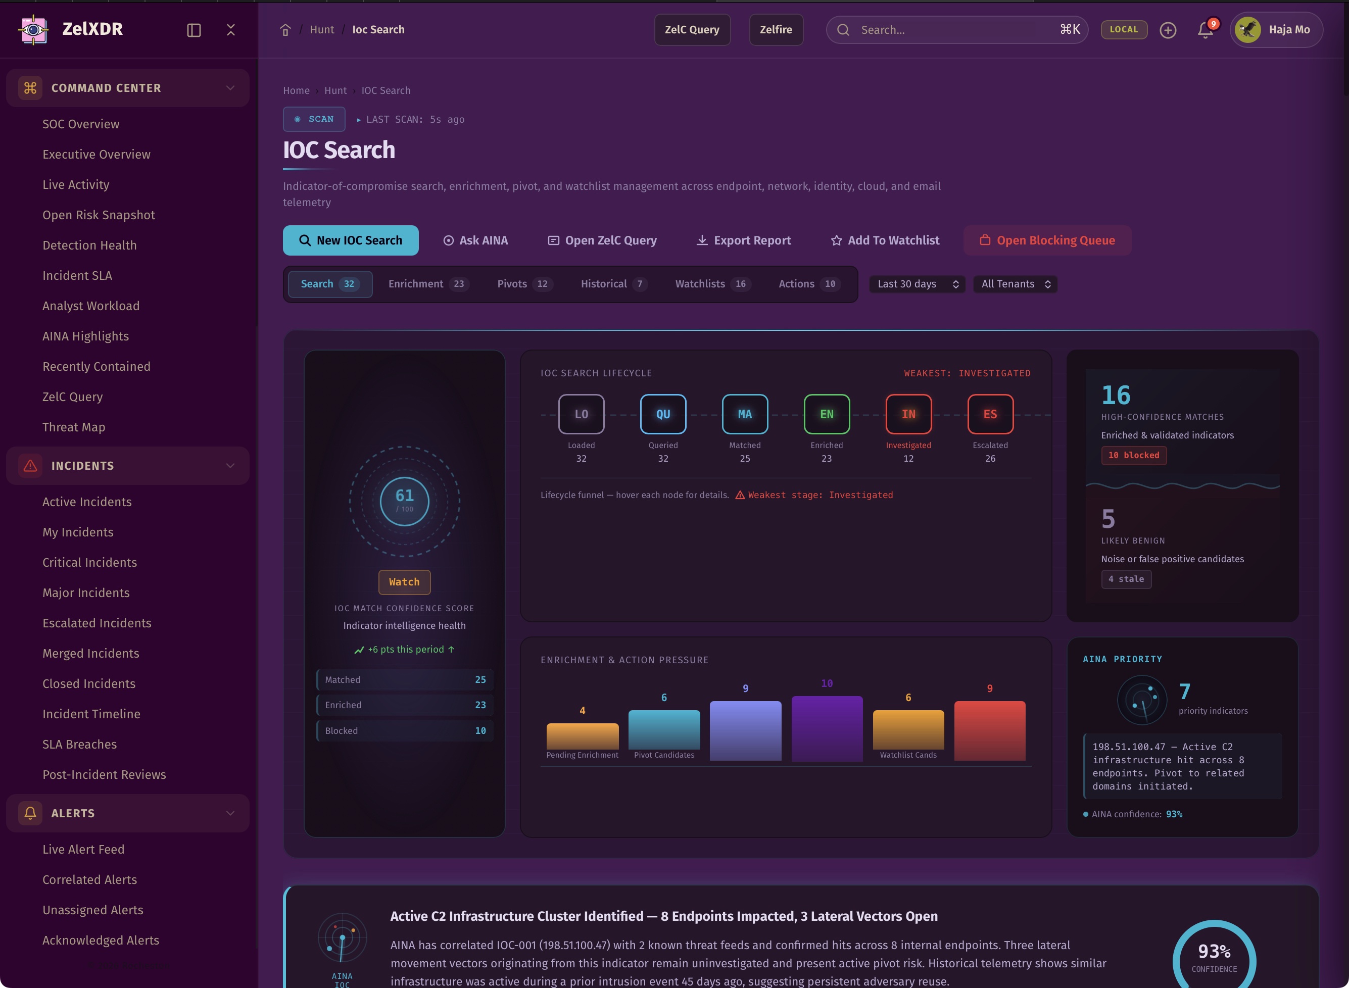Click the Open Blocking Queue button
The image size is (1349, 988).
pos(1047,240)
